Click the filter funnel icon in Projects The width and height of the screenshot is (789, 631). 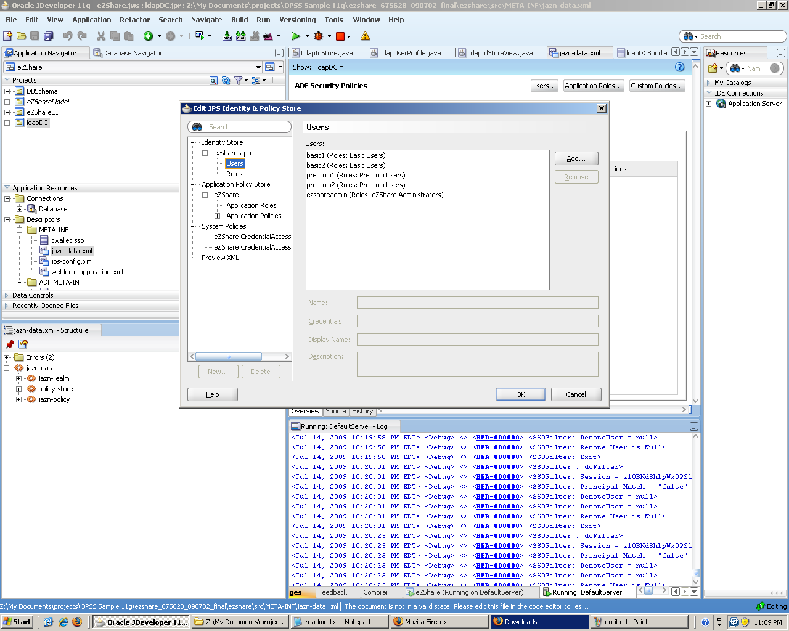(x=238, y=81)
